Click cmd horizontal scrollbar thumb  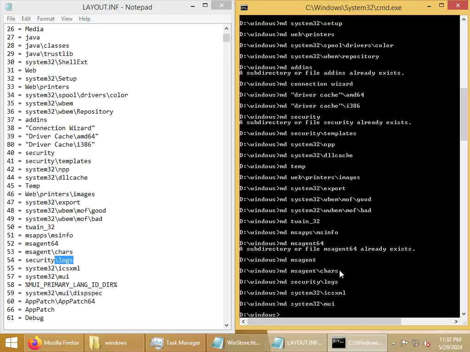[x=325, y=321]
